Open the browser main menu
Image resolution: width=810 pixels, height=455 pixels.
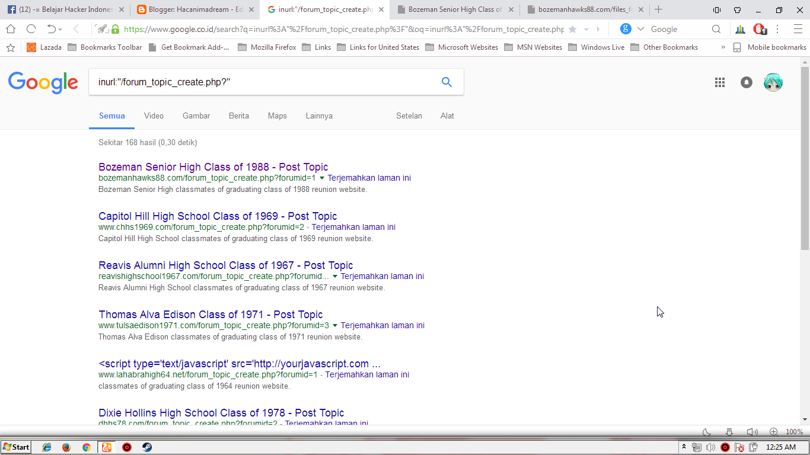798,29
